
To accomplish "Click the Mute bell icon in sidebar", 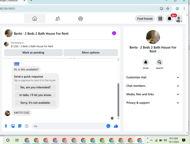I will (146, 62).
